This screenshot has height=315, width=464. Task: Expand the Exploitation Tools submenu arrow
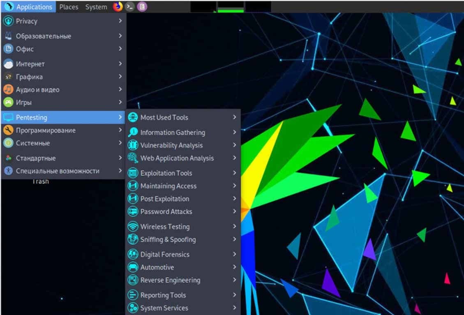pos(235,173)
